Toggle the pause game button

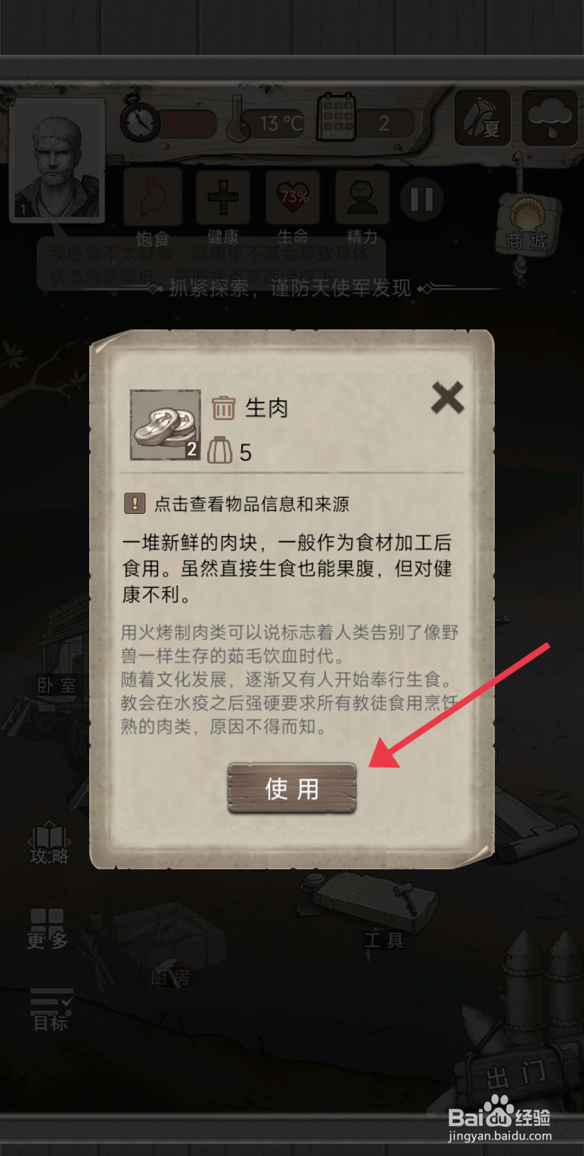click(422, 199)
